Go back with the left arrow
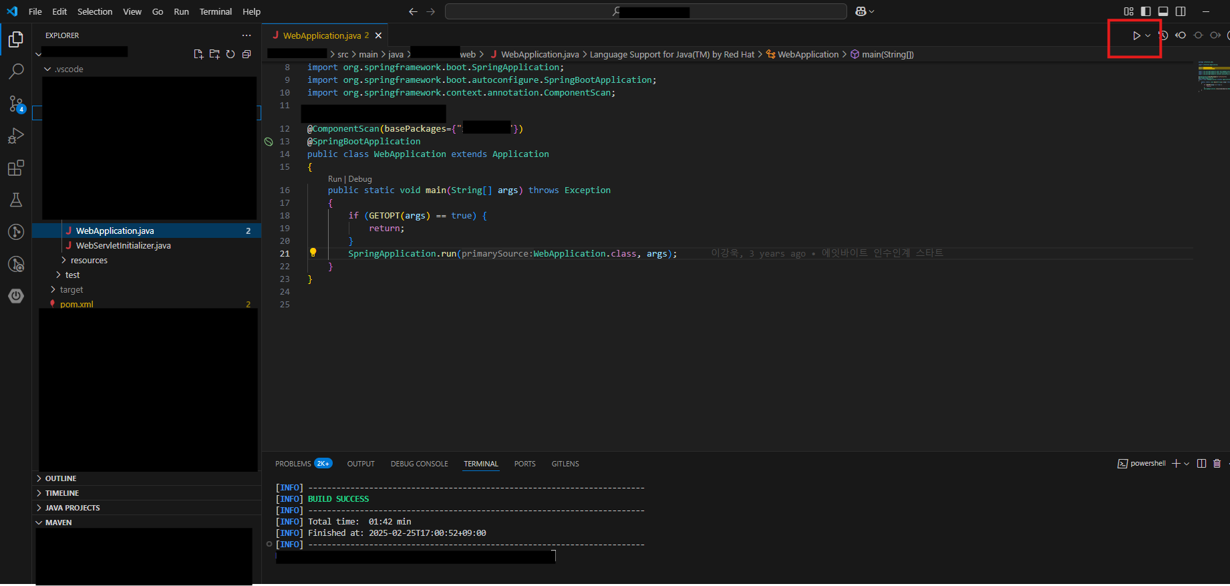Screen dimensions: 1230x586 (413, 11)
